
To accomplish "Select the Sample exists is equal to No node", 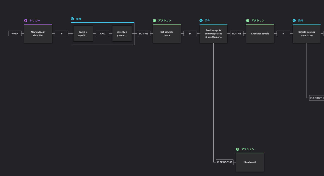I will coord(307,34).
